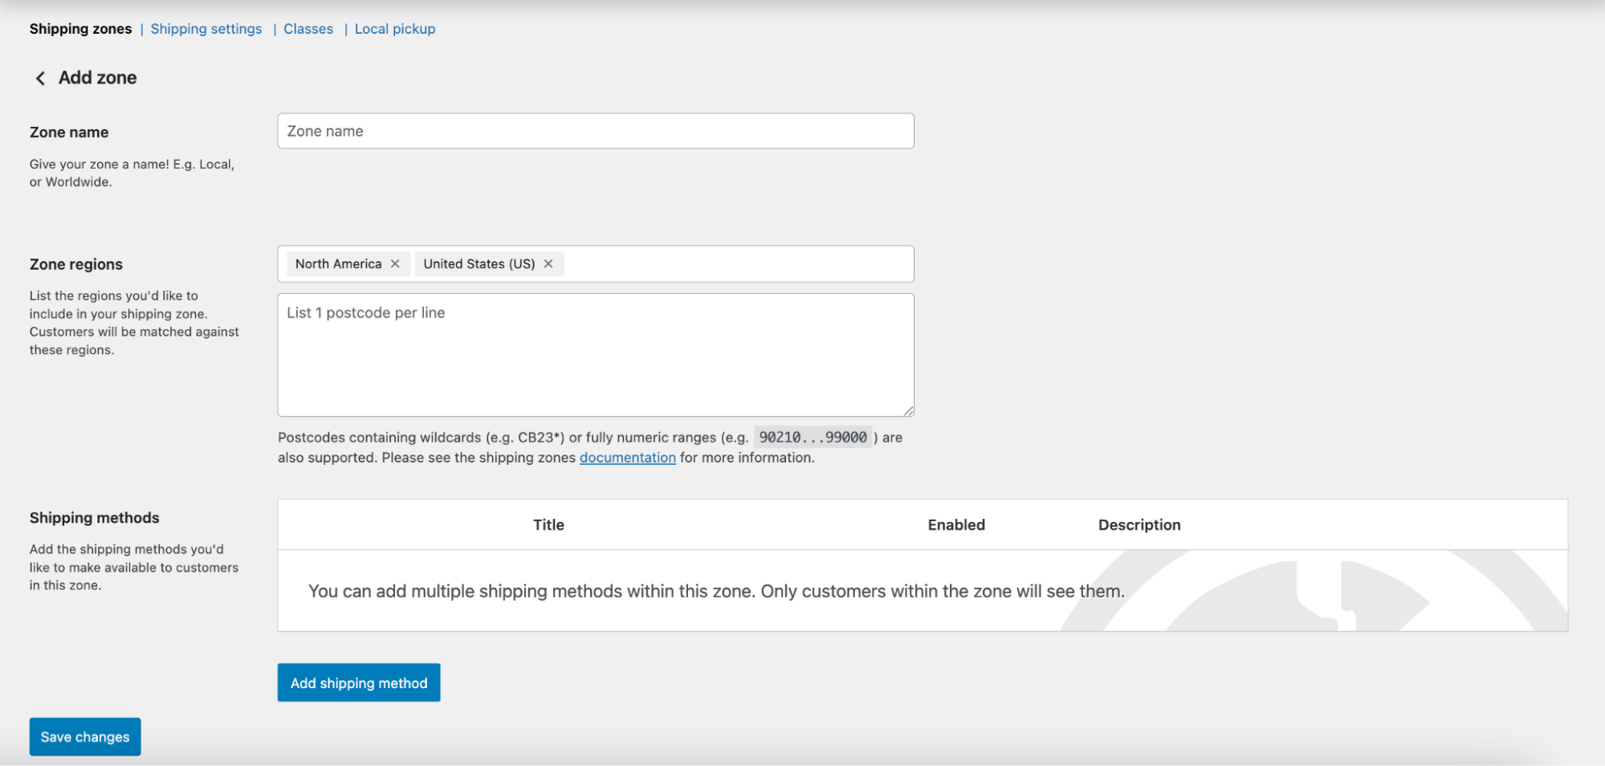Screen dimensions: 1605x766
Task: Click inside the postcode list textarea
Action: [594, 353]
